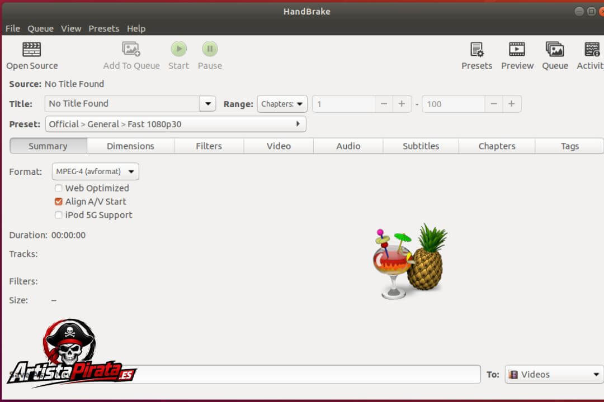Screen dimensions: 604x402
Task: Open the Preview window icon
Action: [x=517, y=49]
